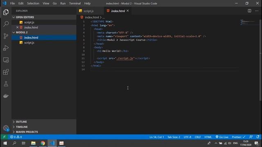Close index.html in Open Editors list

[x=17, y=27]
